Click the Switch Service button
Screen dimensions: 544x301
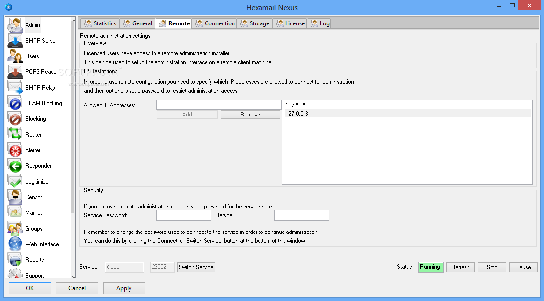(x=196, y=267)
